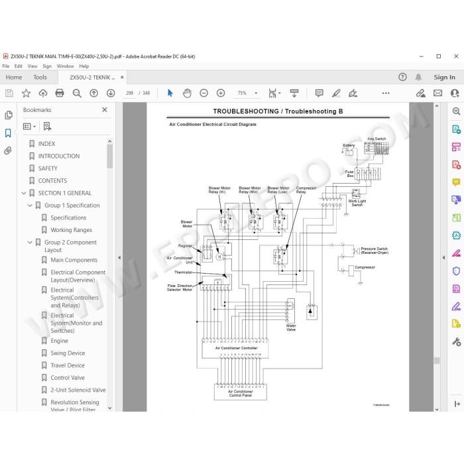Switch to the Tools tab

point(40,78)
